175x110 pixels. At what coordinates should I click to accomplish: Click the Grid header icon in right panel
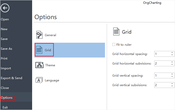(x=116, y=32)
